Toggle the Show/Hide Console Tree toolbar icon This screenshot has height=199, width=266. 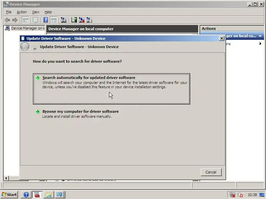pos(26,20)
